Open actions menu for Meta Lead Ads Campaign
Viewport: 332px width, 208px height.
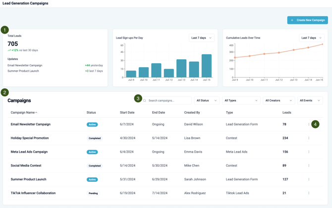click(x=309, y=152)
